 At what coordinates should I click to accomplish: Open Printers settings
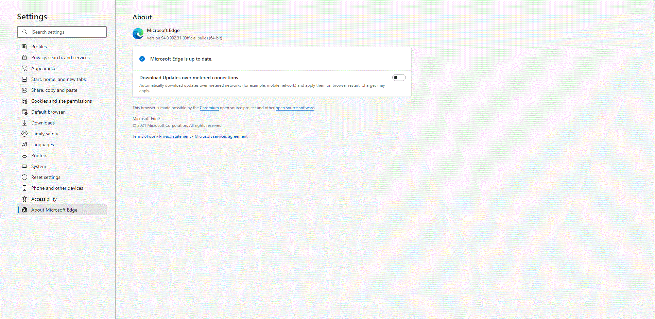(62, 155)
